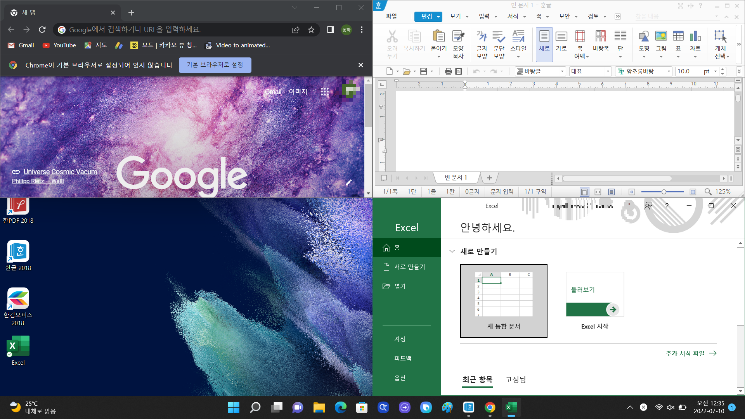The width and height of the screenshot is (745, 419).
Task: Adjust the Hangul zoom slider handle
Action: tap(664, 192)
